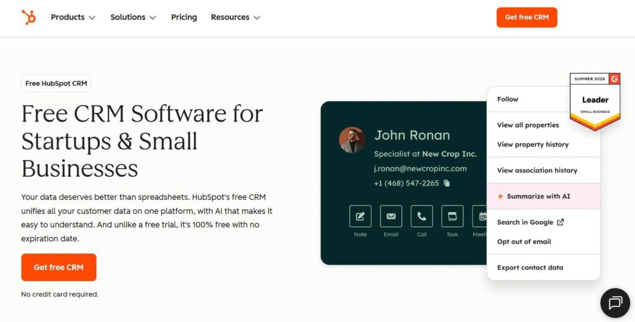Click the Task icon on the contact card
The width and height of the screenshot is (635, 322).
click(x=452, y=217)
